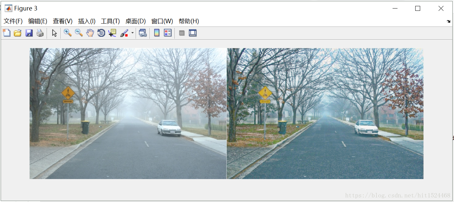Open the 插入(I) menu
Viewport: 454px width, 202px height.
pos(87,21)
